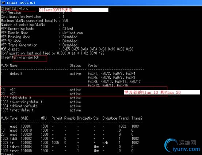This screenshot has width=202, height=155.
Task: Click the 'Type' column header
Action: 14,118
